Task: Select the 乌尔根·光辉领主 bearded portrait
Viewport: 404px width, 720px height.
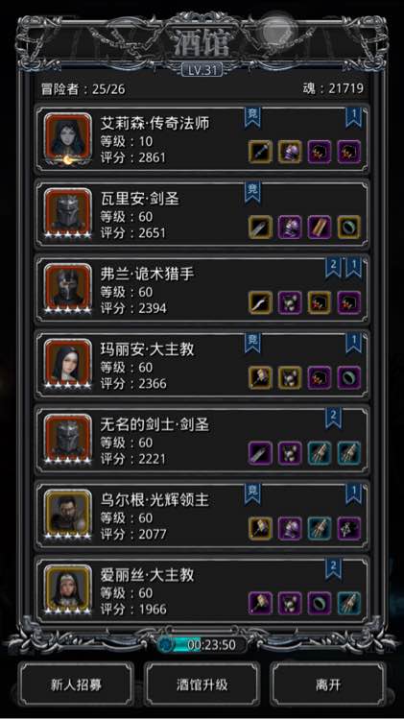Action: coord(68,516)
